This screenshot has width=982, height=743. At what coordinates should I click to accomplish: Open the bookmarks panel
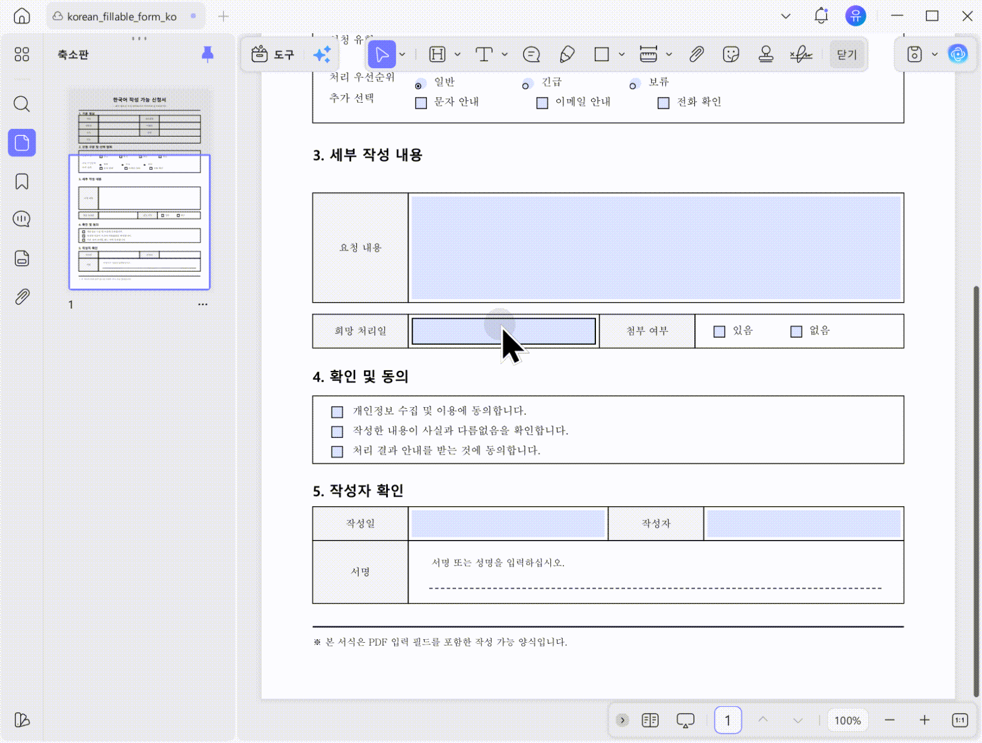click(22, 182)
